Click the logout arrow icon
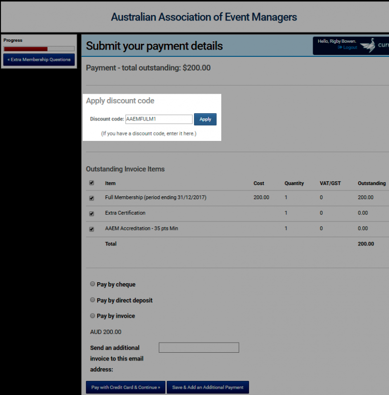 pos(340,47)
